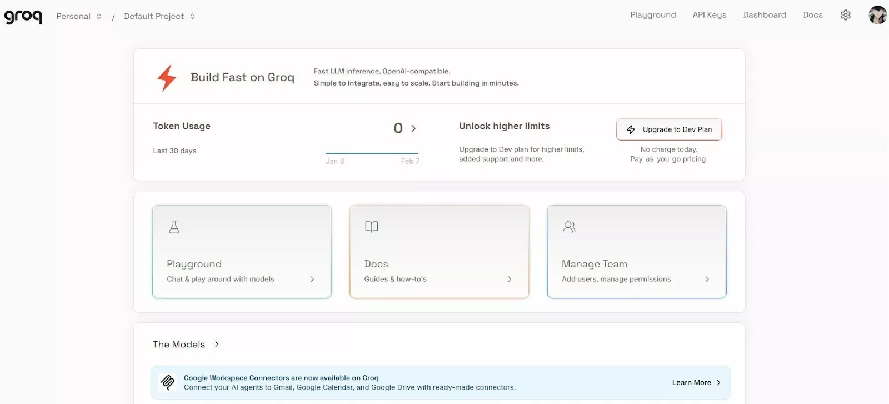Click 'Guides & how-to's' text
This screenshot has width=889, height=404.
[x=396, y=279]
